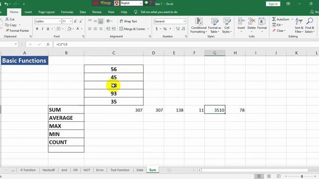Screen dimensions: 319x179
Task: Open Find & Select magnifier menu
Action: 310,25
